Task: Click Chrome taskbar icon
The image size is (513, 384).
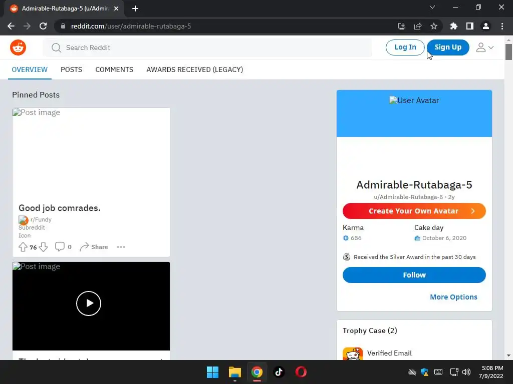Action: (257, 372)
